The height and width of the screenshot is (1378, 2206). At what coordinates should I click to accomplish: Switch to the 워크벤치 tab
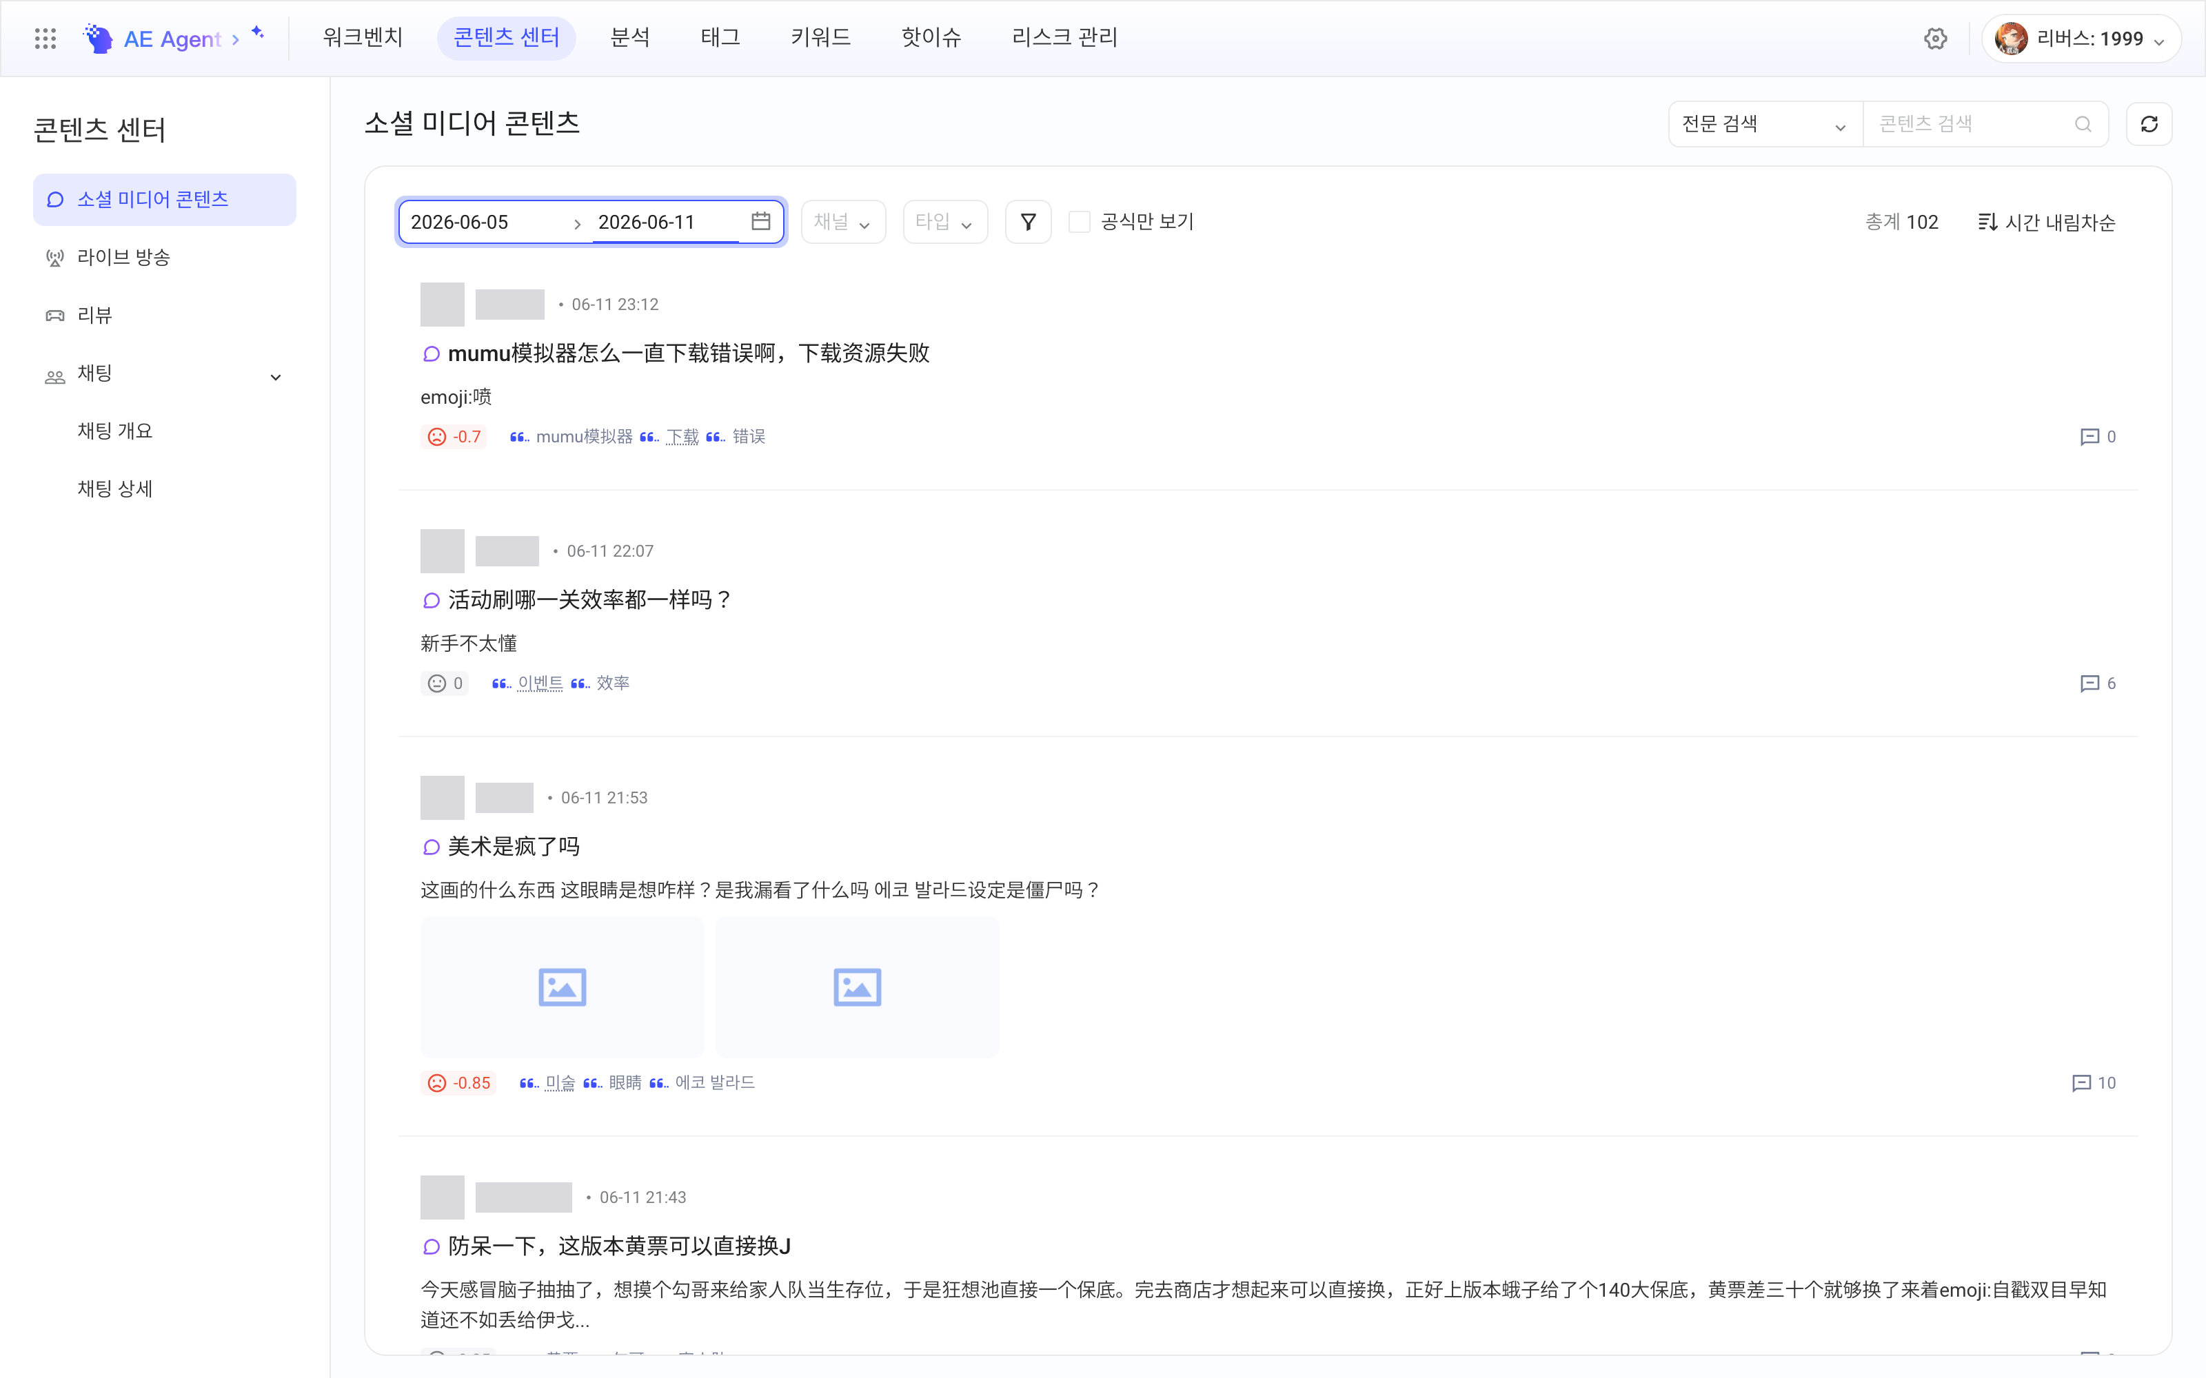coord(363,37)
